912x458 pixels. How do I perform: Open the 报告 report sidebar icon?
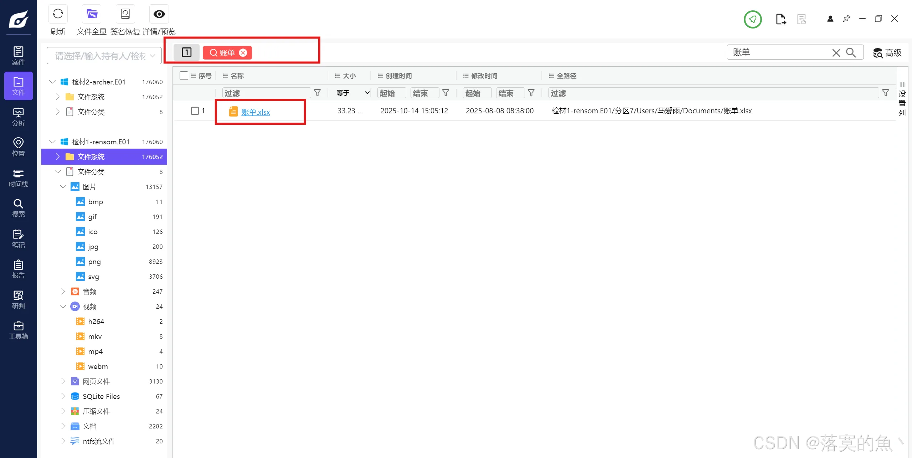tap(18, 269)
